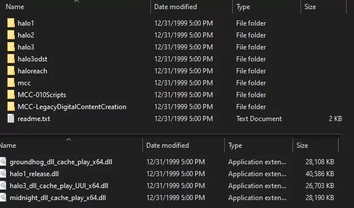
Task: Select the readme.txt file name
Action: [34, 119]
